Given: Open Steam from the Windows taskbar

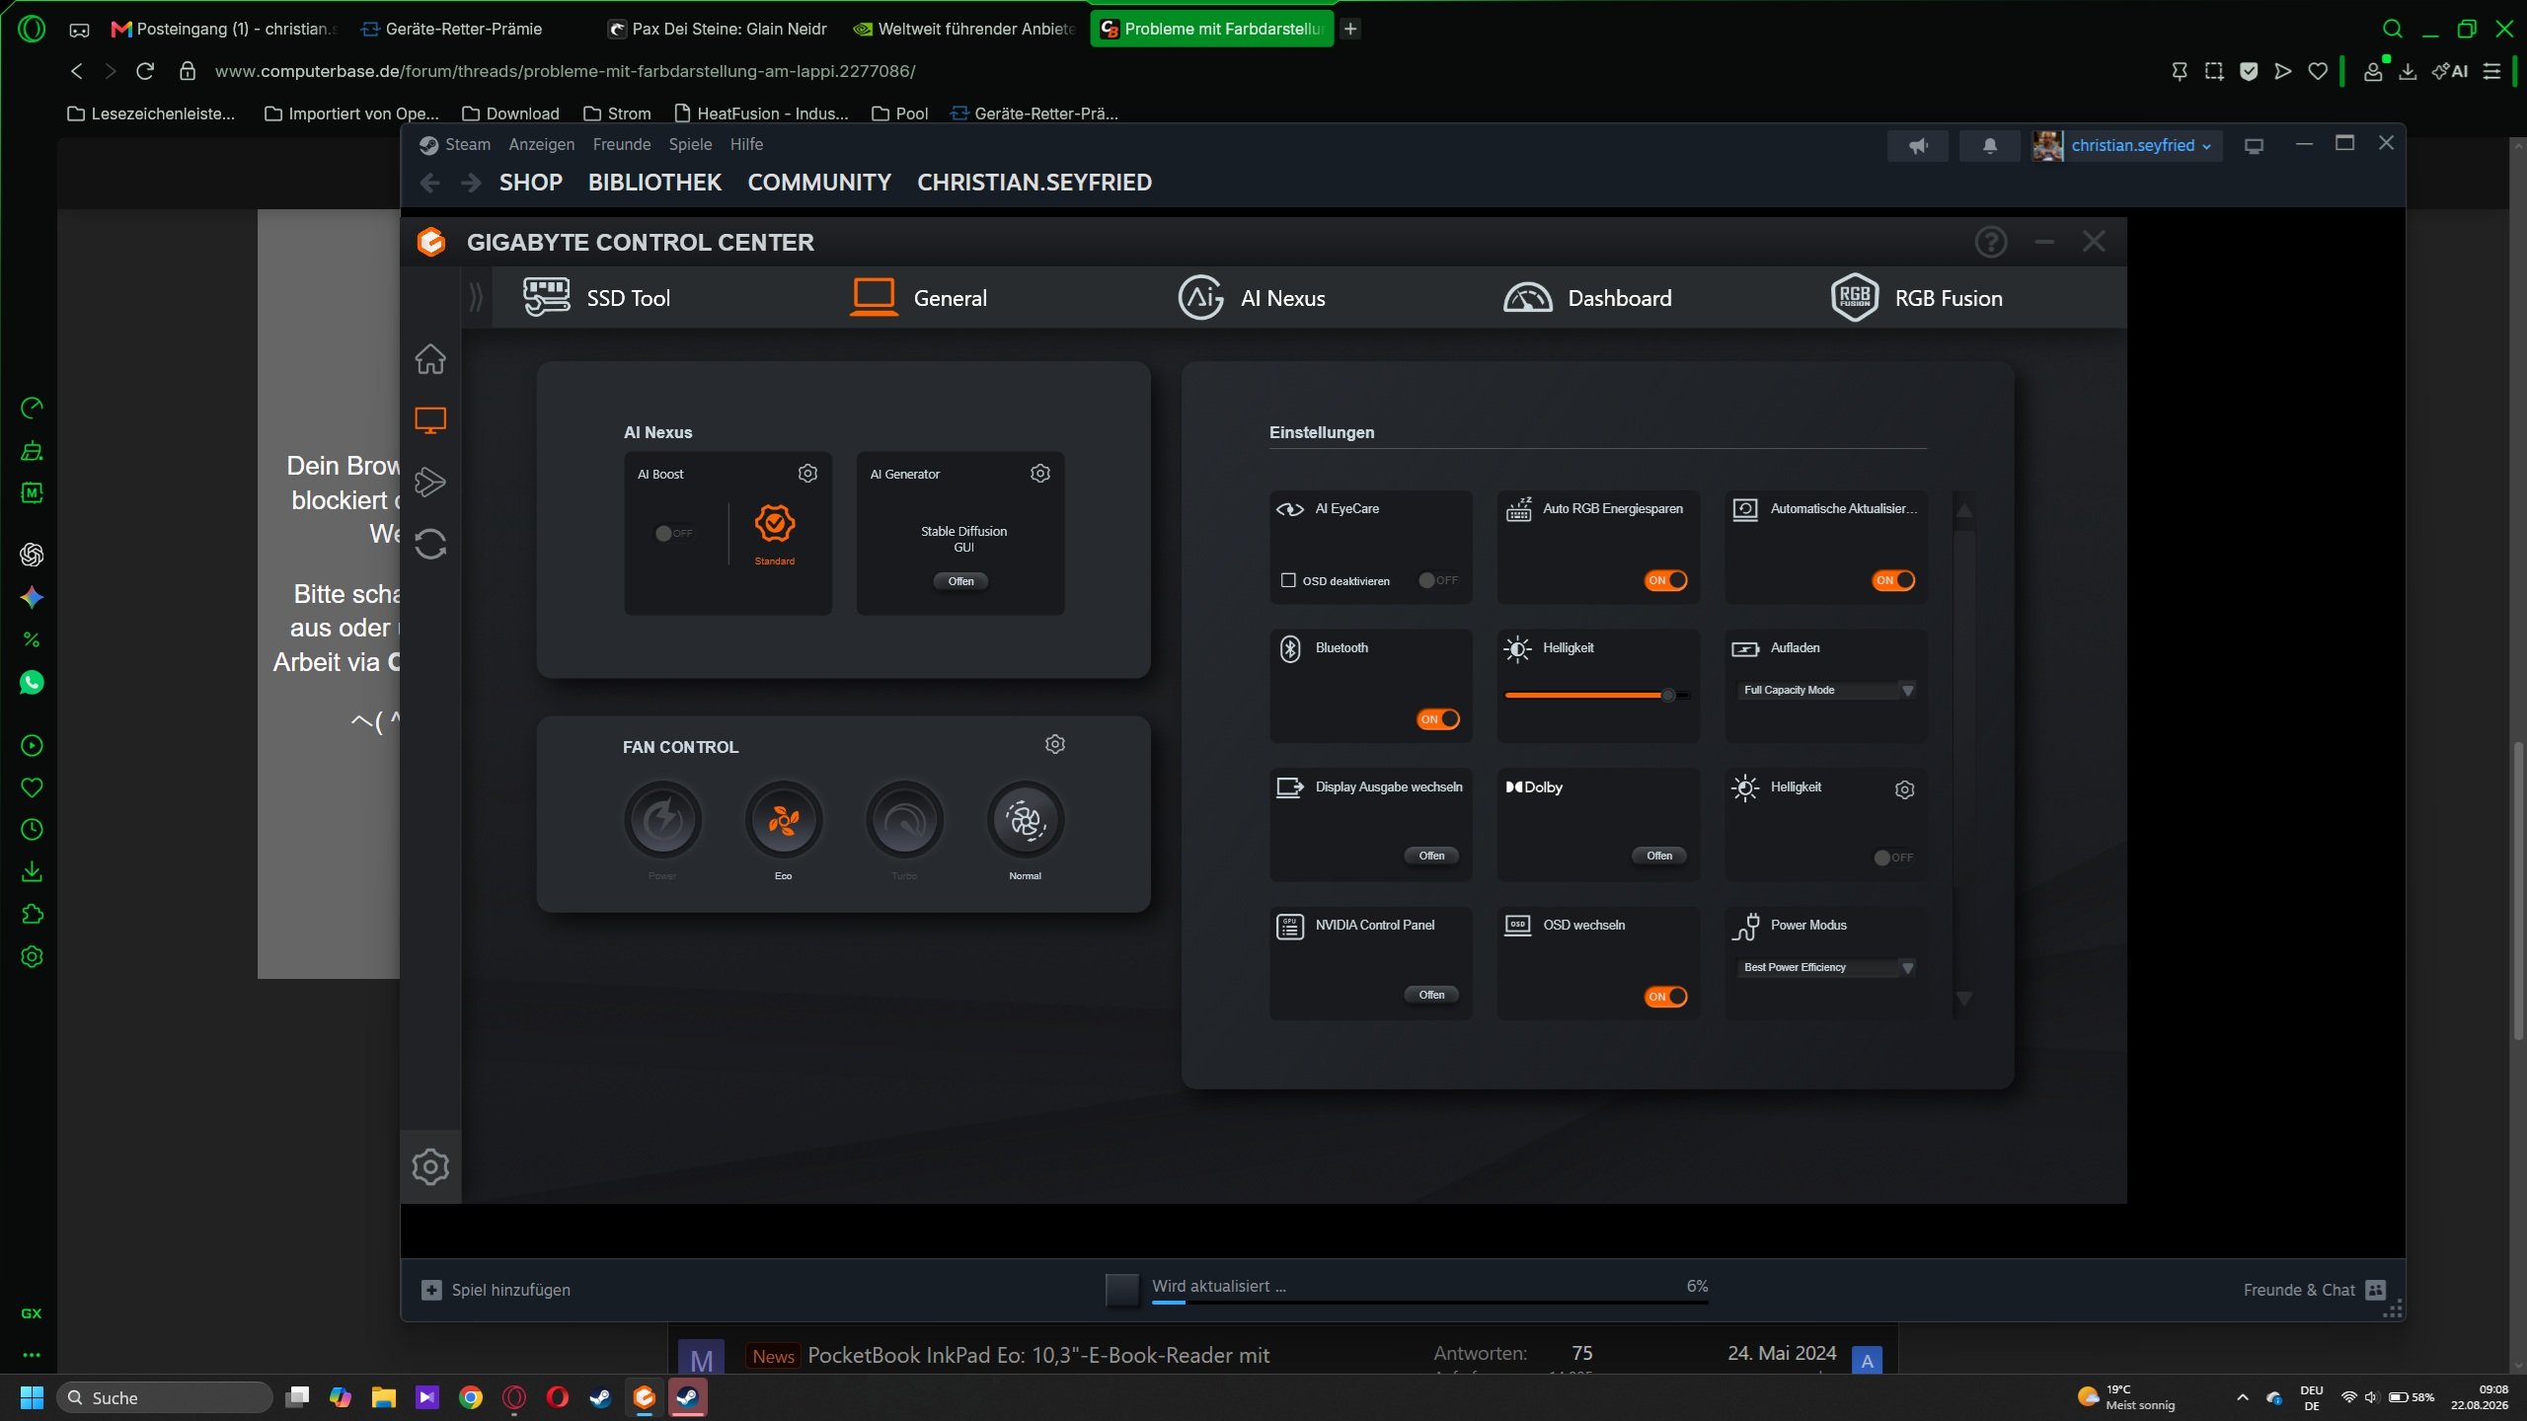Looking at the screenshot, I should [x=599, y=1397].
